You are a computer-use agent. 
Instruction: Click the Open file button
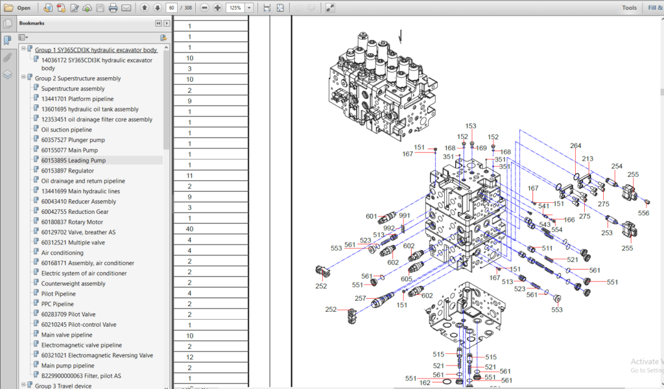point(18,8)
